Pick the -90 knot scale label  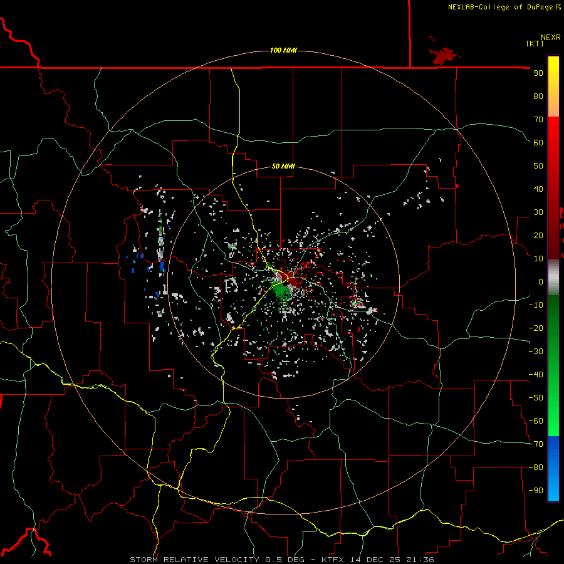click(536, 491)
